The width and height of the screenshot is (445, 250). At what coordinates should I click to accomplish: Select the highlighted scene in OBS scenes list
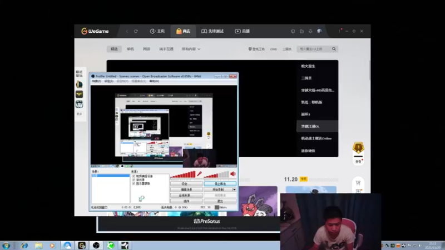click(x=110, y=176)
